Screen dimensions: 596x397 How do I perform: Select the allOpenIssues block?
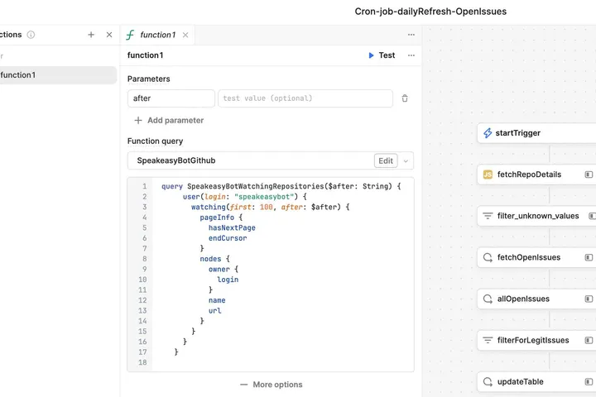coord(536,299)
